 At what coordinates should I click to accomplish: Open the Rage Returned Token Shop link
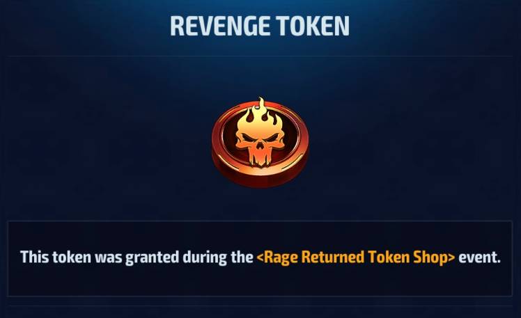pyautogui.click(x=356, y=257)
